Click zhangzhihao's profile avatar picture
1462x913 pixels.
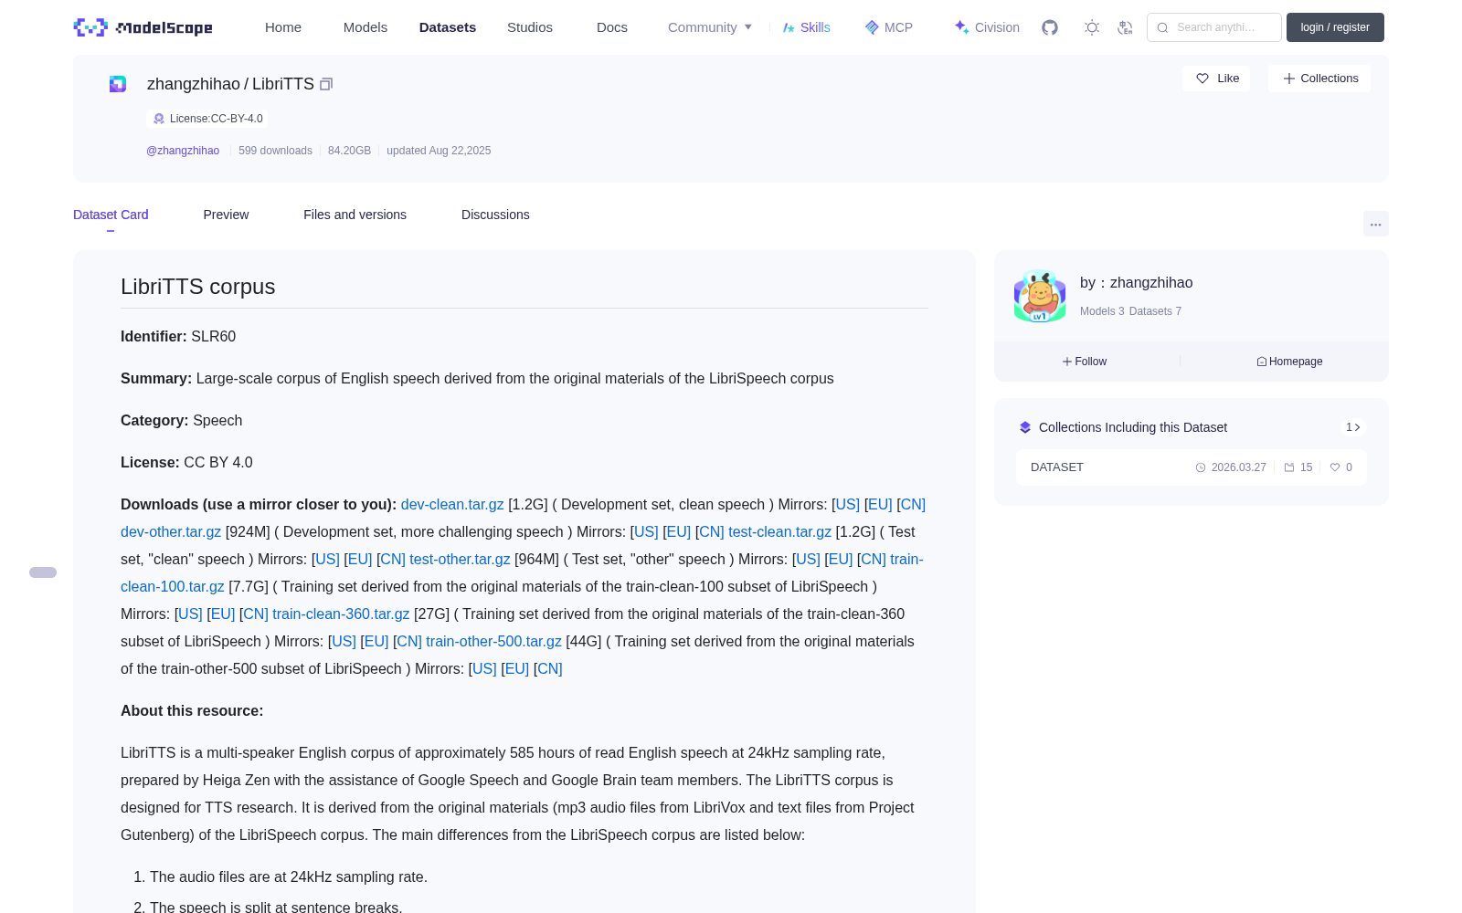pyautogui.click(x=1040, y=296)
